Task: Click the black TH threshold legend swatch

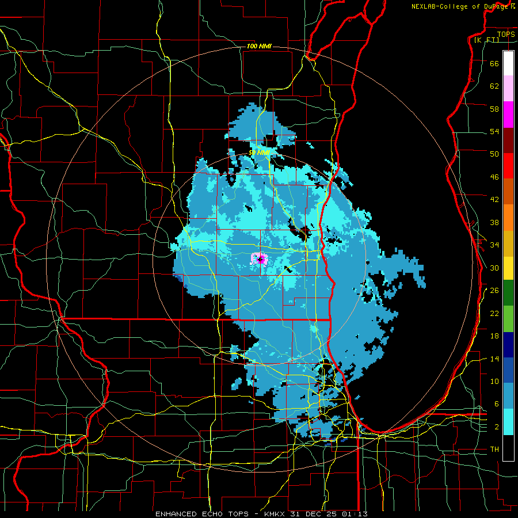Action: (x=508, y=448)
